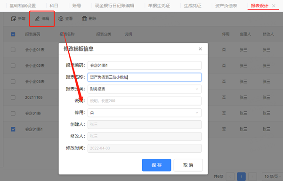Open the 报表分类 dropdown showing 财务报表

tap(145, 89)
